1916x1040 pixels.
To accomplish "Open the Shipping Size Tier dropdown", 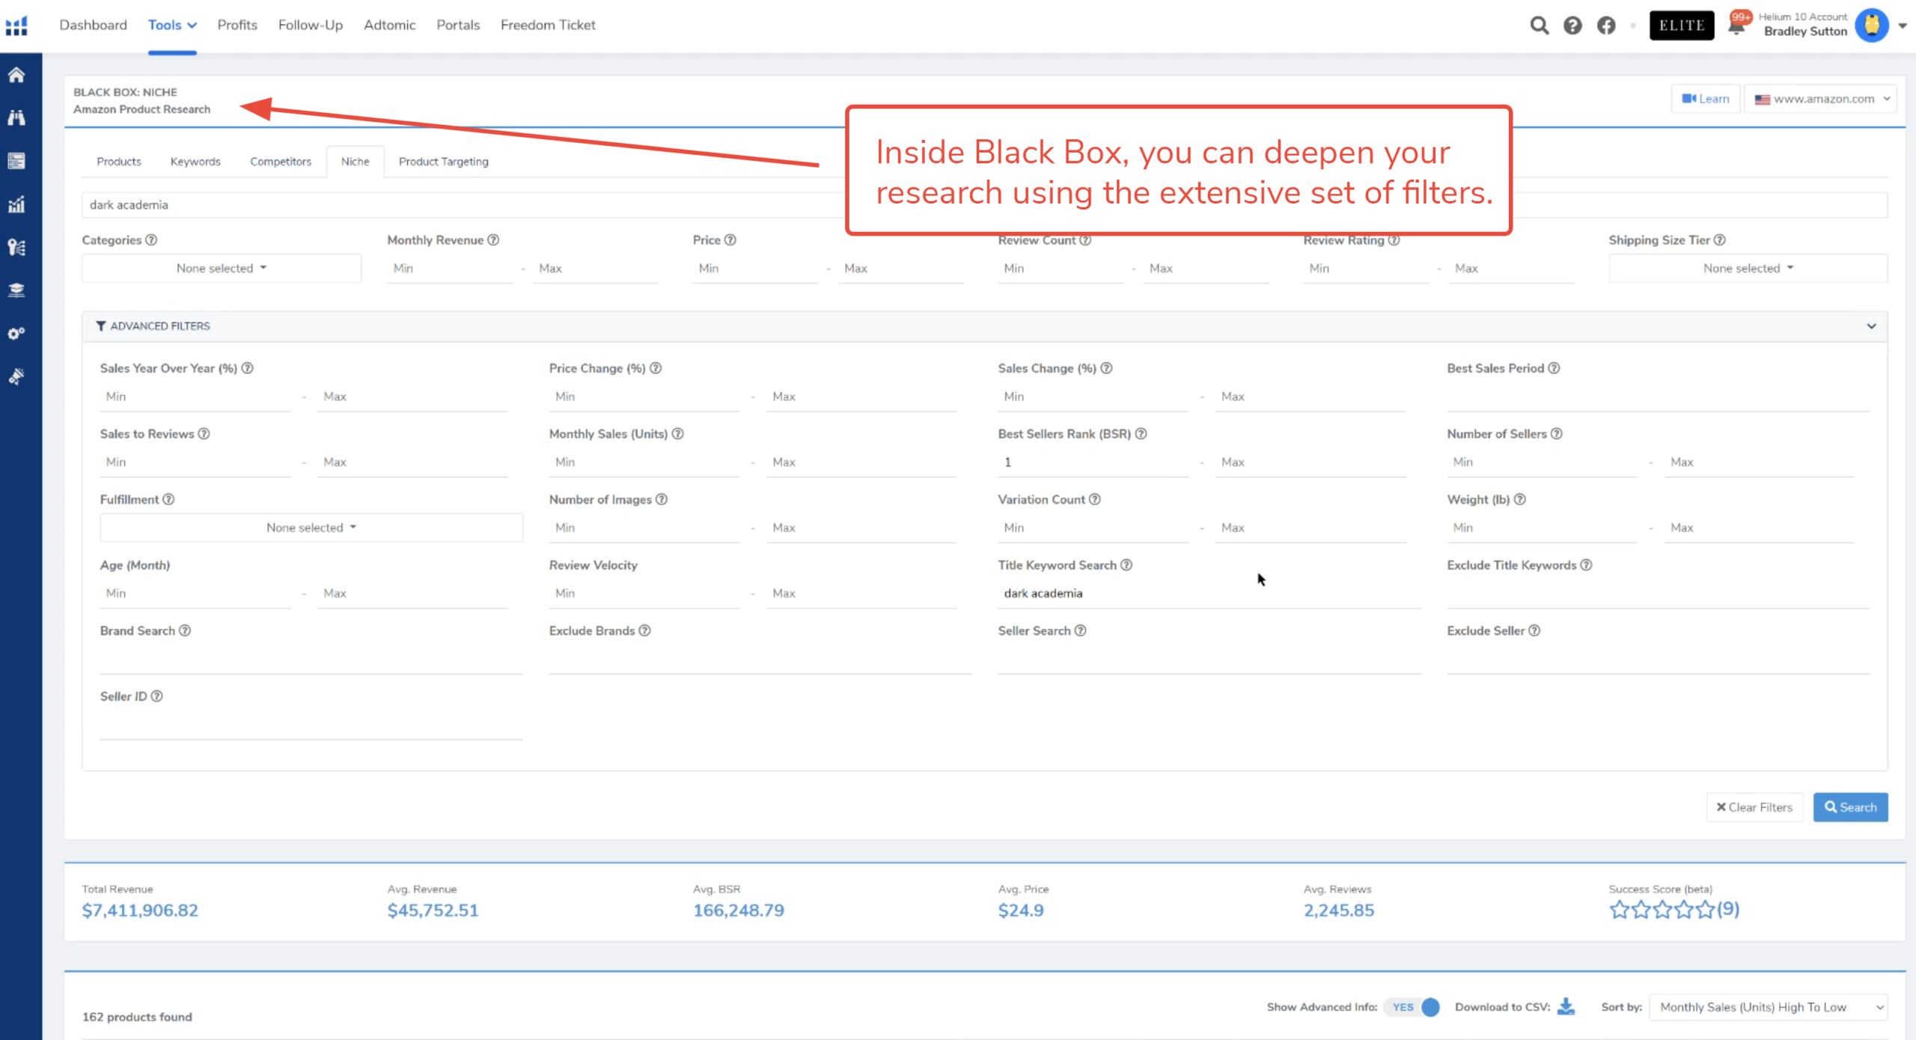I will 1748,269.
